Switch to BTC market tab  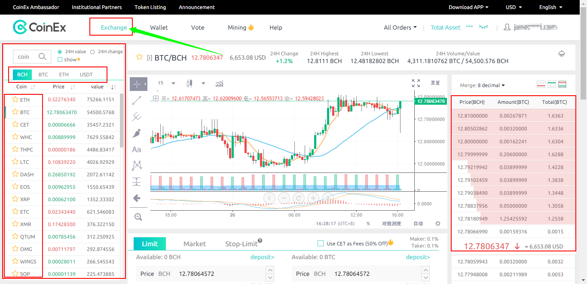tap(43, 75)
